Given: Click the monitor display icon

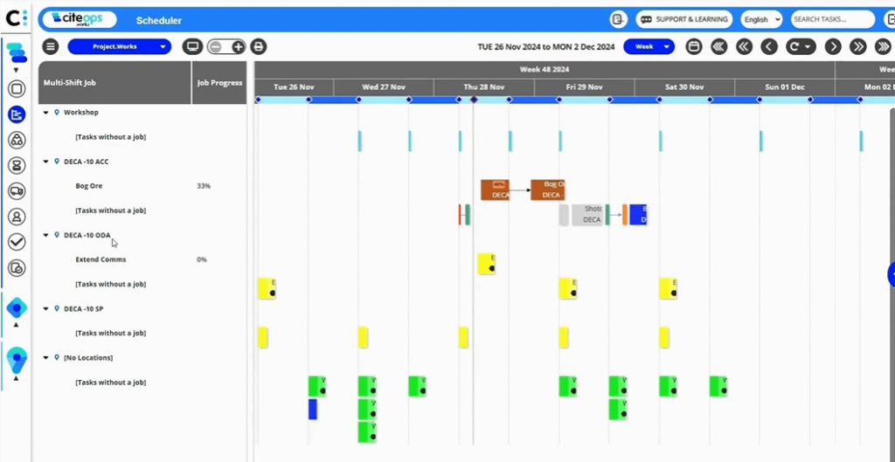Looking at the screenshot, I should click(192, 47).
